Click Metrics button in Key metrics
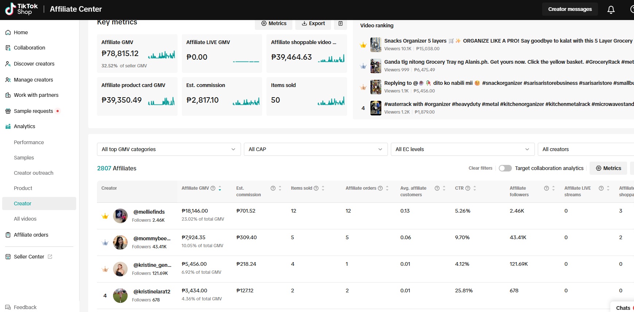634x312 pixels. point(274,23)
